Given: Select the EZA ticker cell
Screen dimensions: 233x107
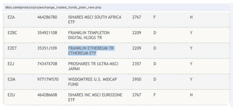Looking at the screenshot, I should [11, 17].
